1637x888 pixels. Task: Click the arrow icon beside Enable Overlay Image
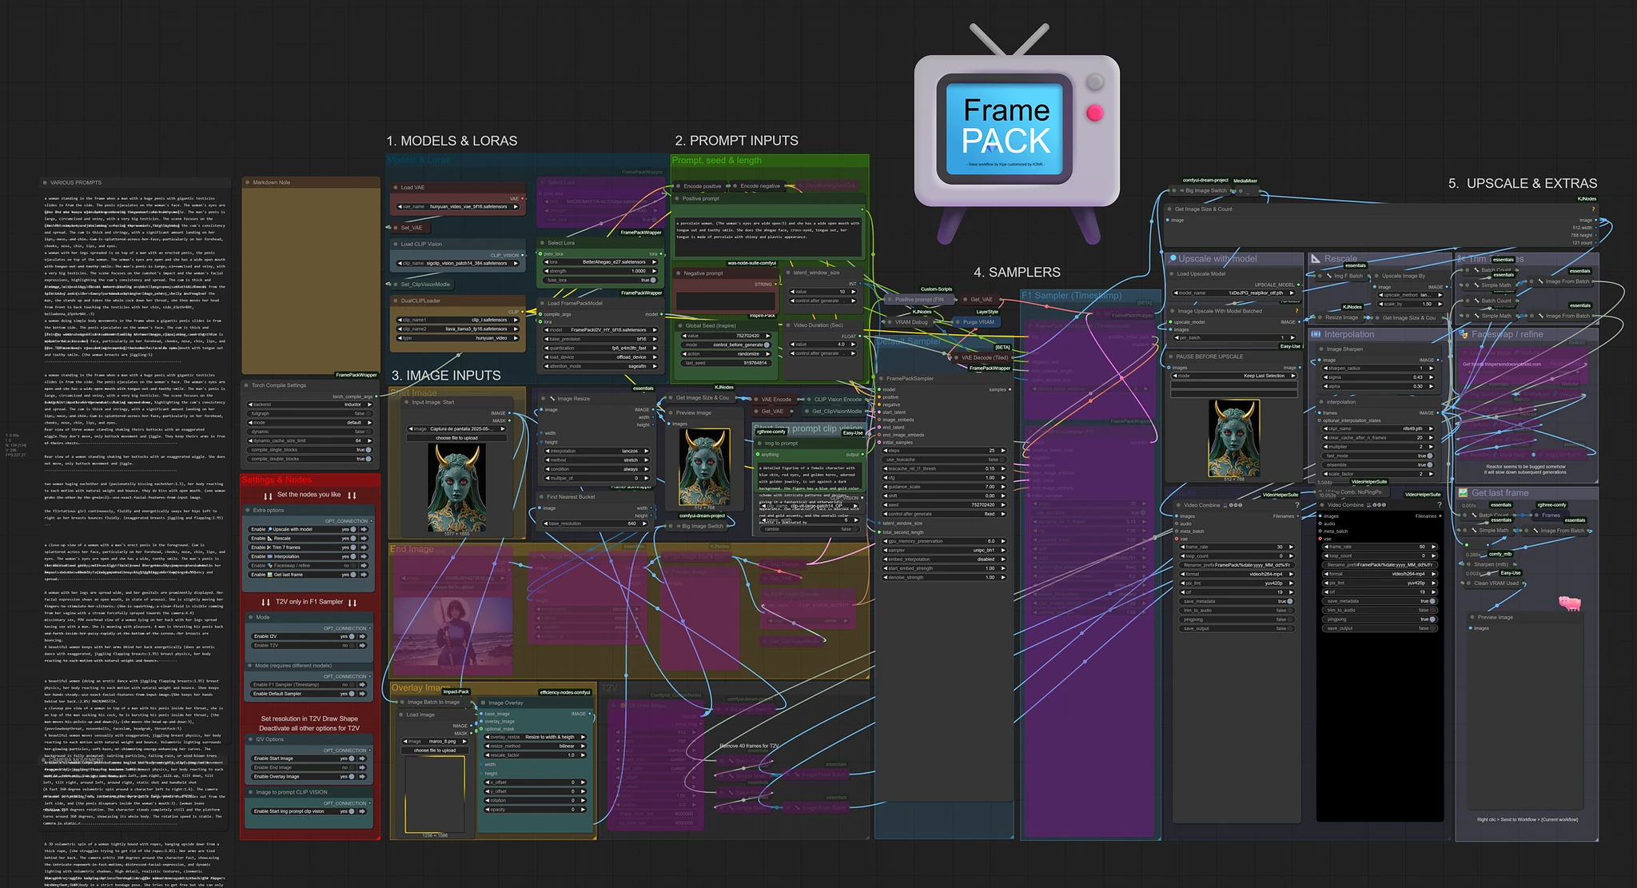tap(364, 777)
